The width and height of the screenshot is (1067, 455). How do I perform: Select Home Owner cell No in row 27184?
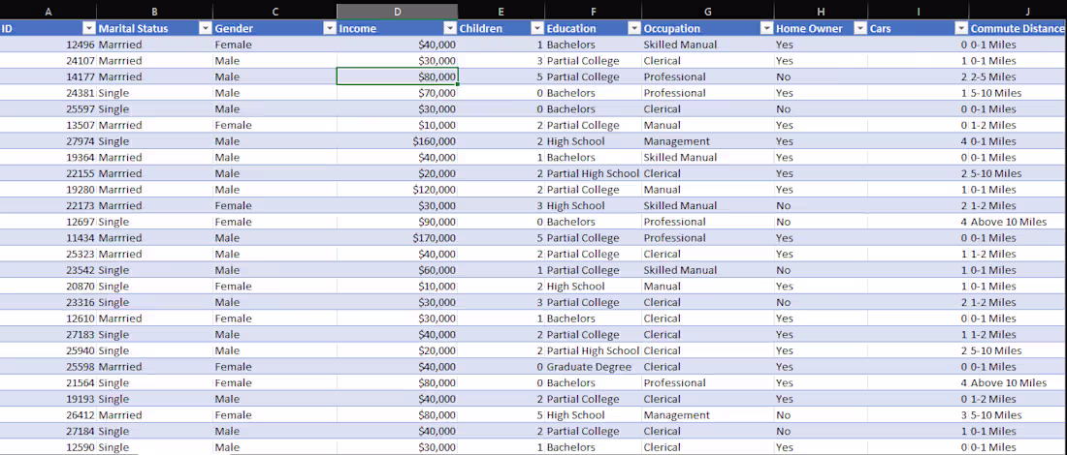(821, 431)
